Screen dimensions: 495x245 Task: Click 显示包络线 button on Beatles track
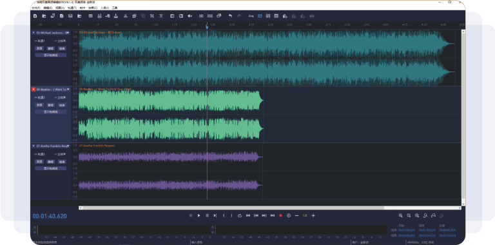coord(51,112)
